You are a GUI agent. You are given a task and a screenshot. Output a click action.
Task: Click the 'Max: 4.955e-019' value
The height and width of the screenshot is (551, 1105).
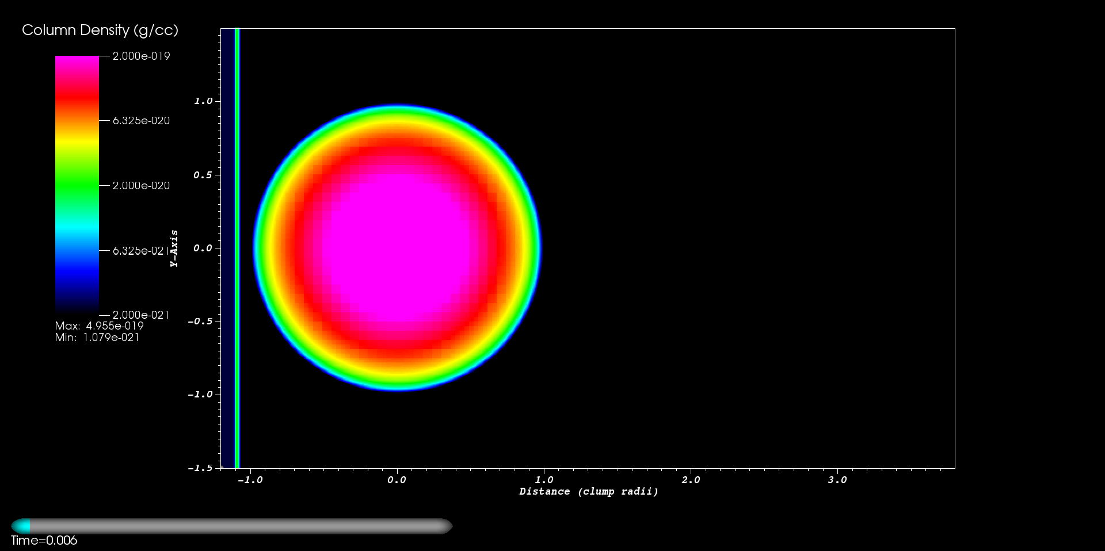click(100, 326)
